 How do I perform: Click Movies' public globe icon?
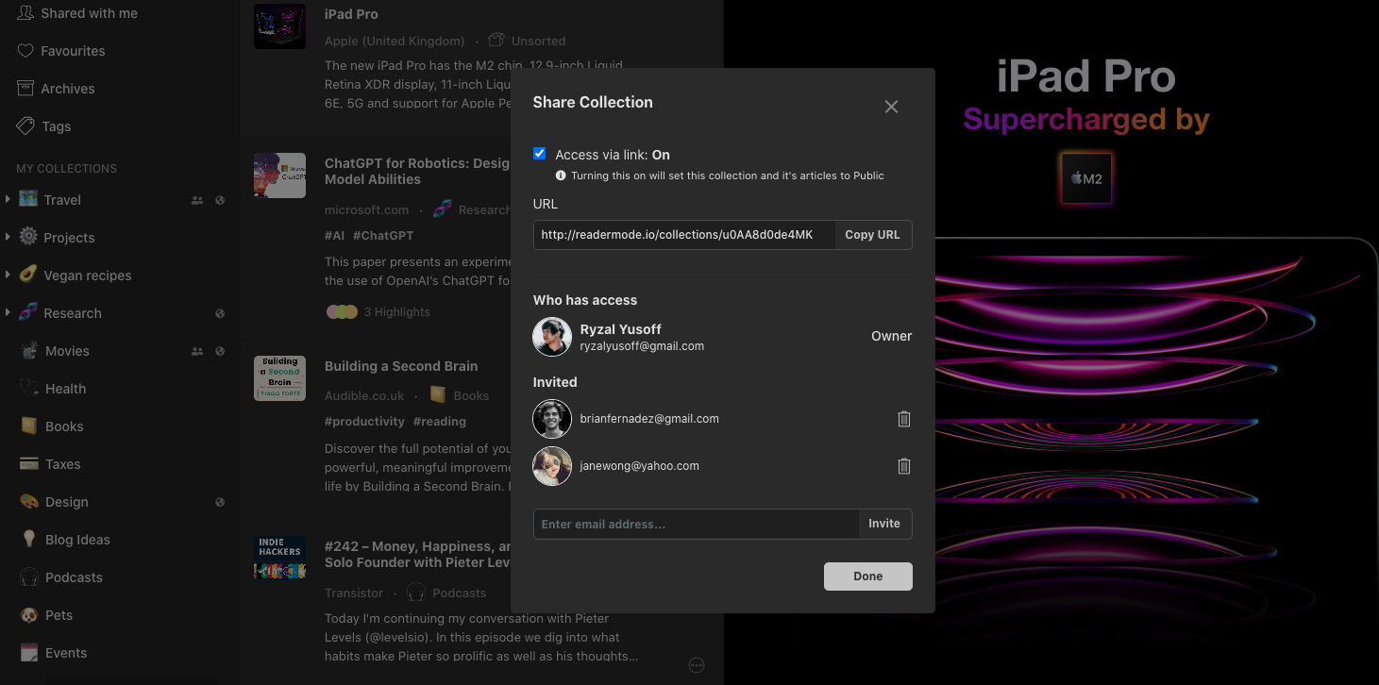coord(220,351)
